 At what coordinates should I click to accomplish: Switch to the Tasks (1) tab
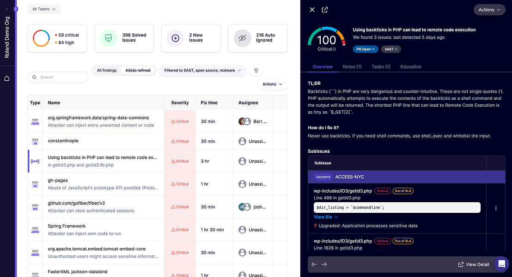381,66
